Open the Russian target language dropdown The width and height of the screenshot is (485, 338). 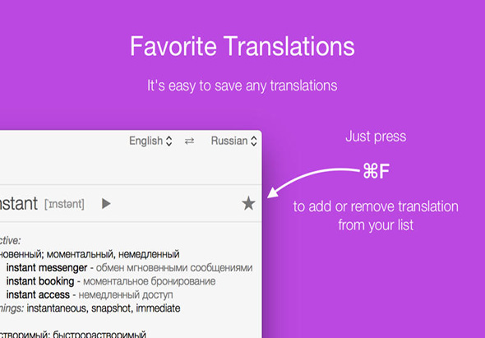pos(233,141)
